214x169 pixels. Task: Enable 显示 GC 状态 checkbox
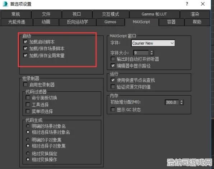[x=113, y=109]
